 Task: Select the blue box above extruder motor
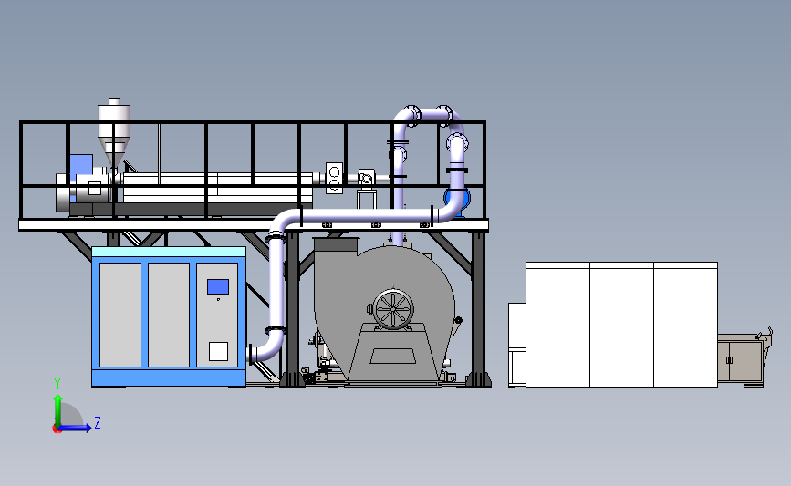[x=81, y=164]
